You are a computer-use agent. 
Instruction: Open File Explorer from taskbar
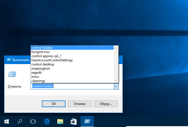tap(60, 121)
